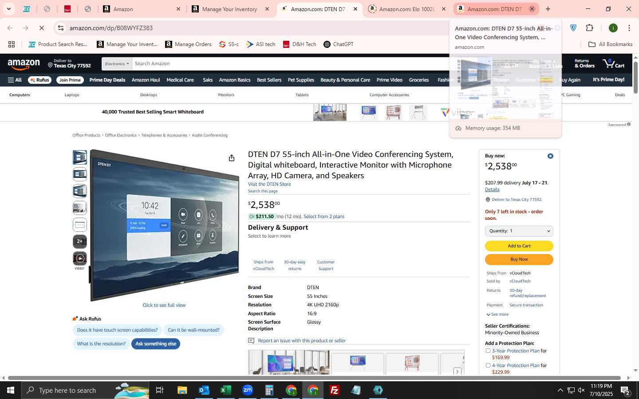The width and height of the screenshot is (639, 399).
Task: Open the 2+ more images thumbnail
Action: point(80,242)
